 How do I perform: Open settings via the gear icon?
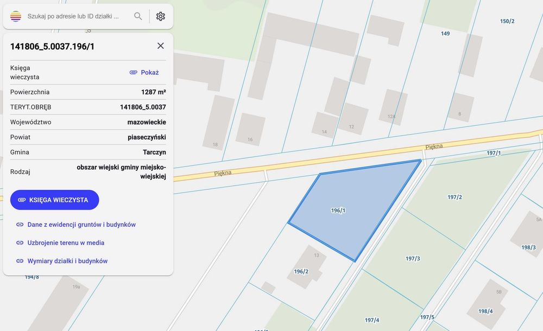click(x=160, y=16)
